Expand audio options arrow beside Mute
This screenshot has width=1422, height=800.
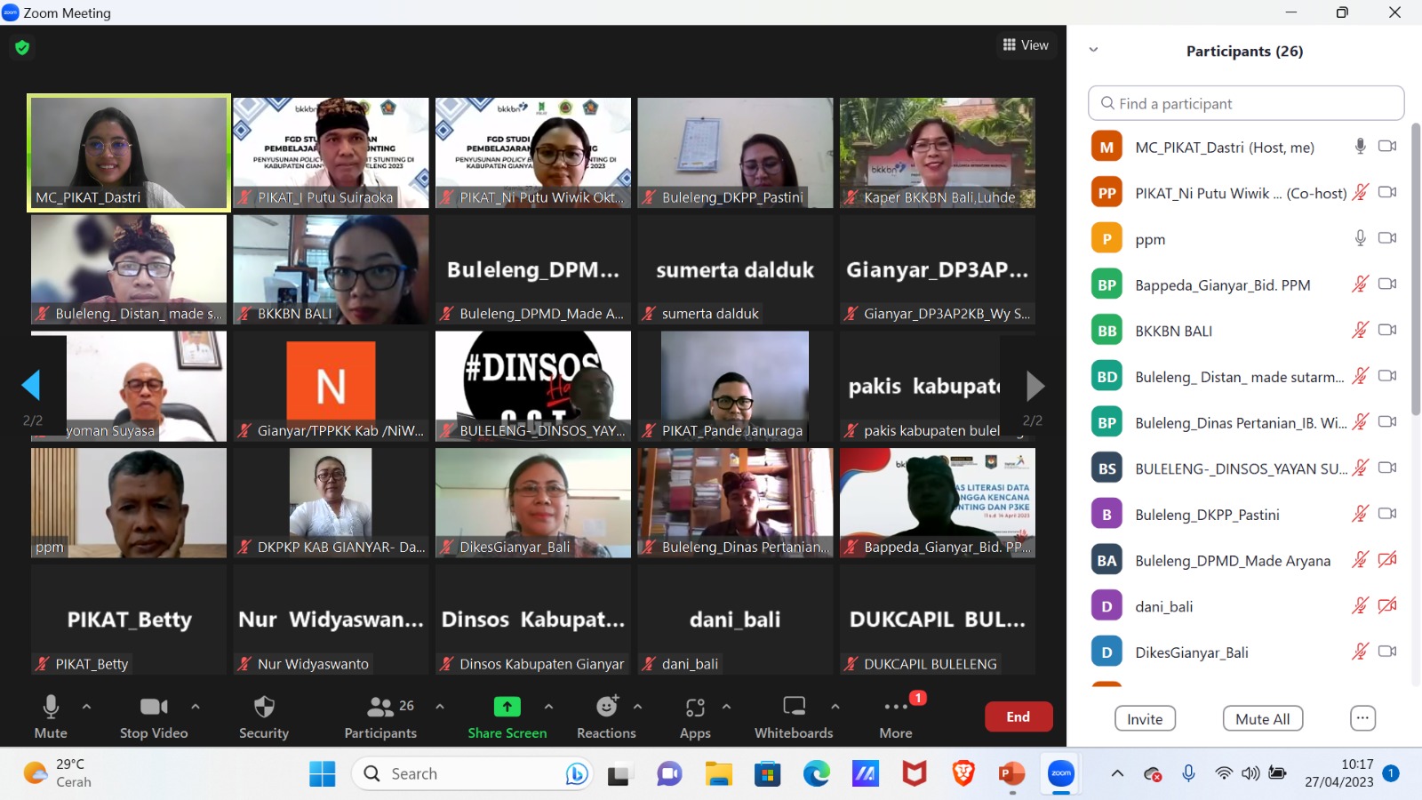(86, 707)
